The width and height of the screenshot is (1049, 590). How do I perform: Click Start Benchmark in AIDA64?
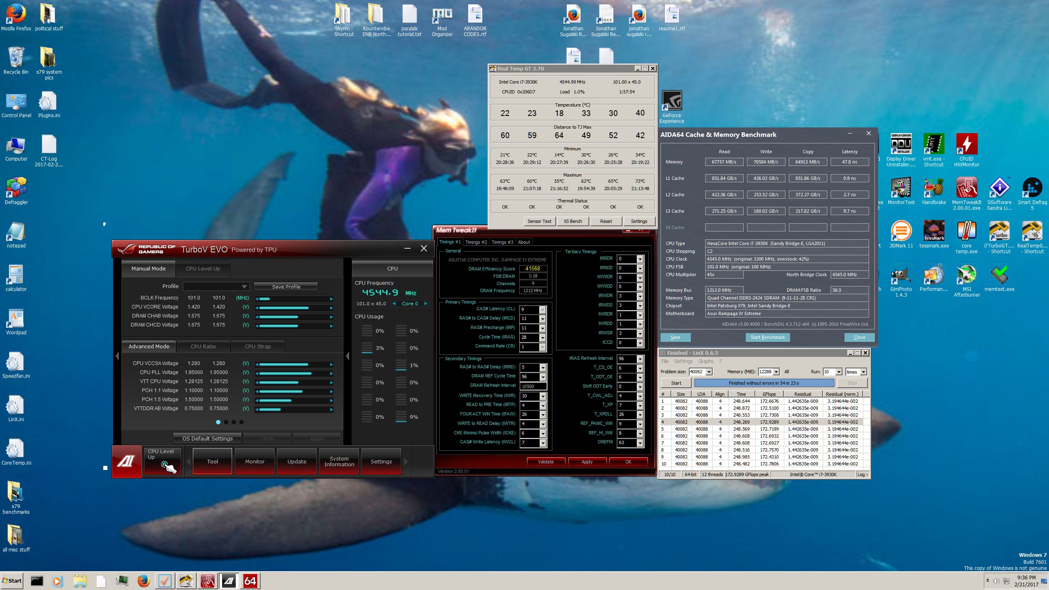[767, 338]
